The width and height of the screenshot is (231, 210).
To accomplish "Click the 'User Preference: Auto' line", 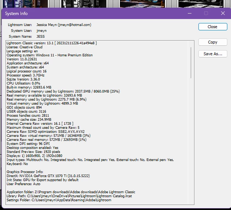I will click(23, 184).
